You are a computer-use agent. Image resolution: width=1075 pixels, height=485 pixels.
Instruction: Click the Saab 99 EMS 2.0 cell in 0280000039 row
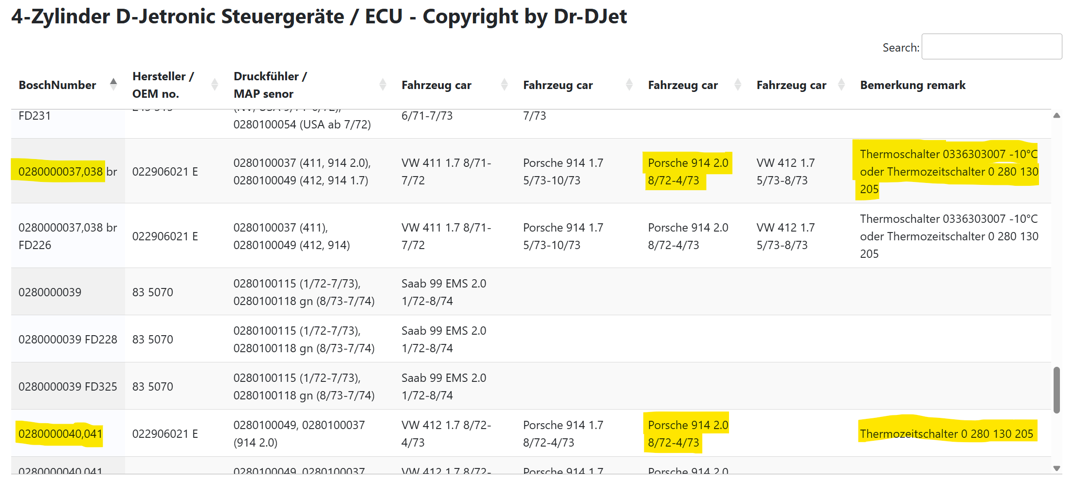click(443, 292)
